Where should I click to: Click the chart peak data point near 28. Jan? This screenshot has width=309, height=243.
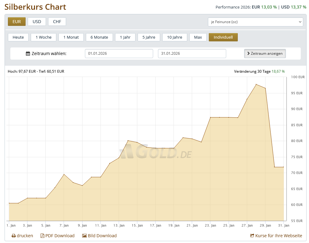tap(256, 84)
